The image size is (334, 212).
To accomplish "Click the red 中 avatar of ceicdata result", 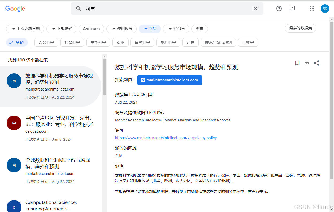I will click(x=14, y=123).
